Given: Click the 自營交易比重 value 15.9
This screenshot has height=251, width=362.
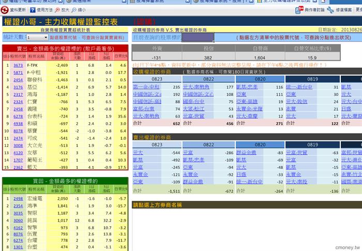Looking at the screenshot, I should point(312,57).
